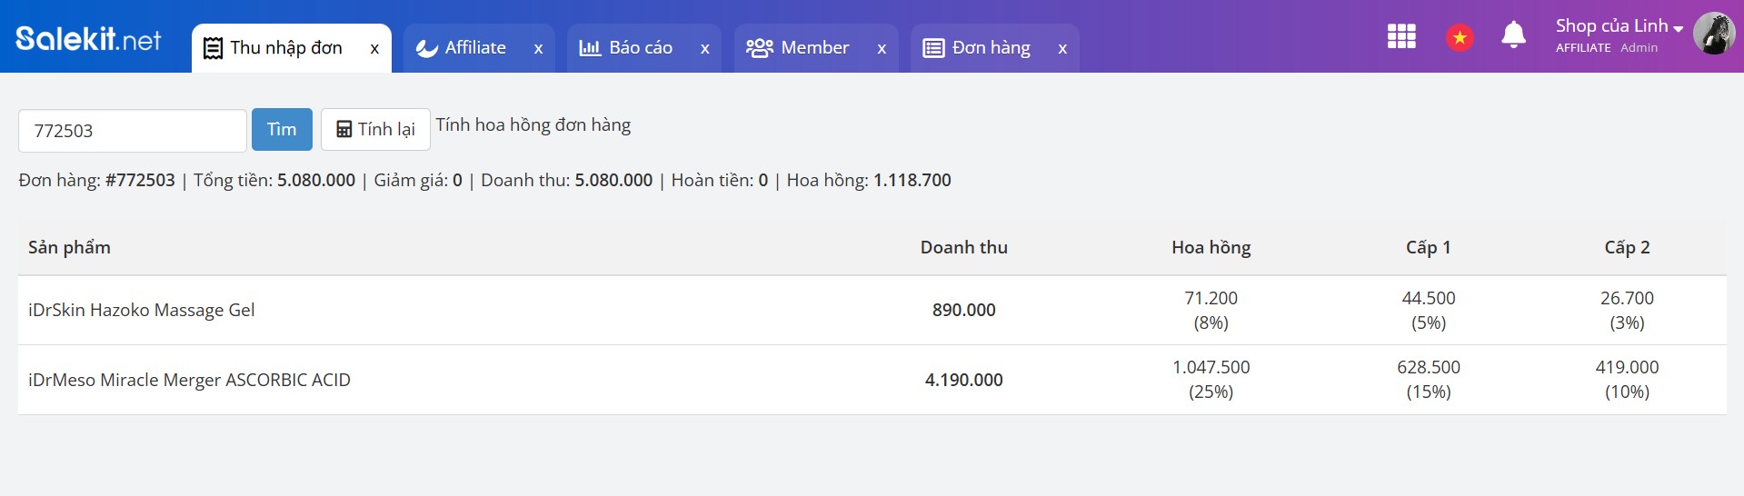Click the Tính lại recalculate button
The width and height of the screenshot is (1744, 496).
(x=375, y=130)
